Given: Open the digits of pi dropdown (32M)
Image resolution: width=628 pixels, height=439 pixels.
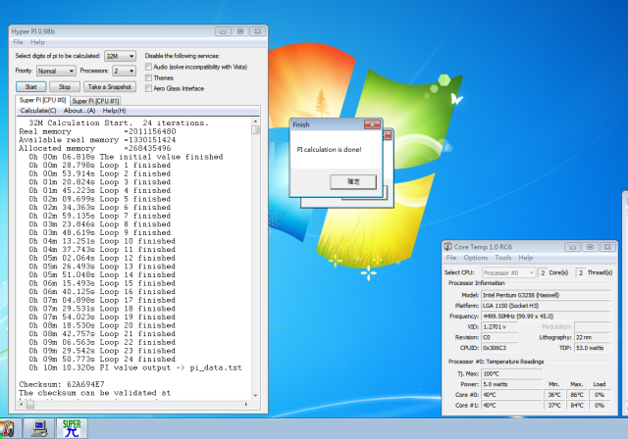Looking at the screenshot, I should click(120, 56).
